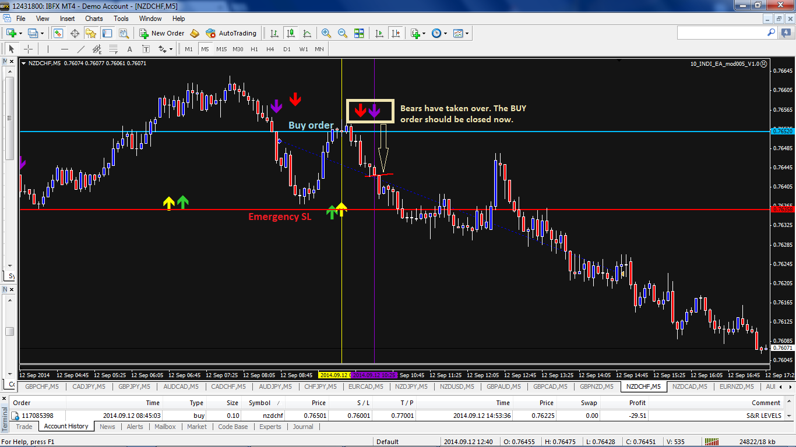Switch to the Journal terminal tab
The height and width of the screenshot is (447, 796).
point(303,427)
